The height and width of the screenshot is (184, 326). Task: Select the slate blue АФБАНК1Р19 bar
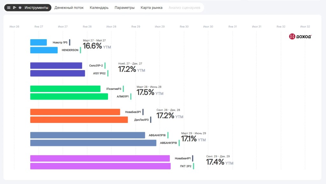(93, 143)
